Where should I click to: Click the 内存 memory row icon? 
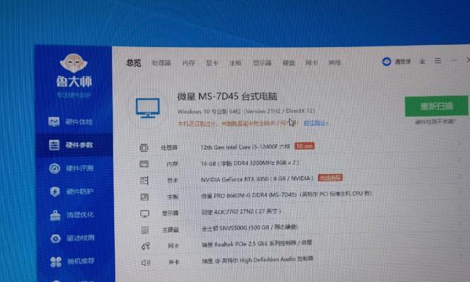pyautogui.click(x=144, y=164)
